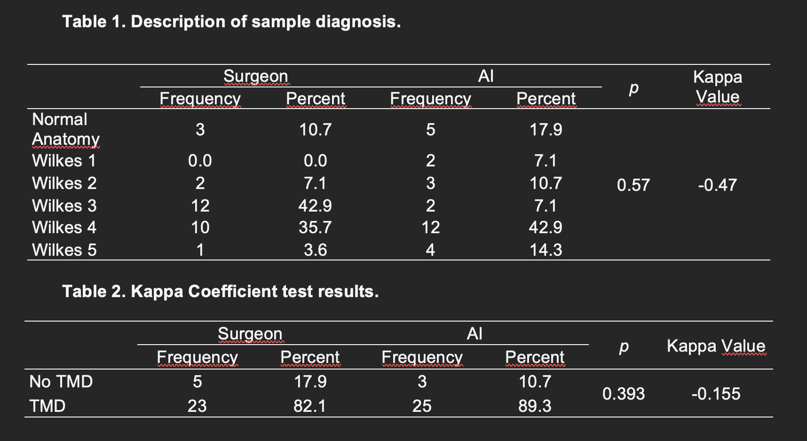Click the 14.3 percent cell for Wilkes 5

pyautogui.click(x=546, y=250)
